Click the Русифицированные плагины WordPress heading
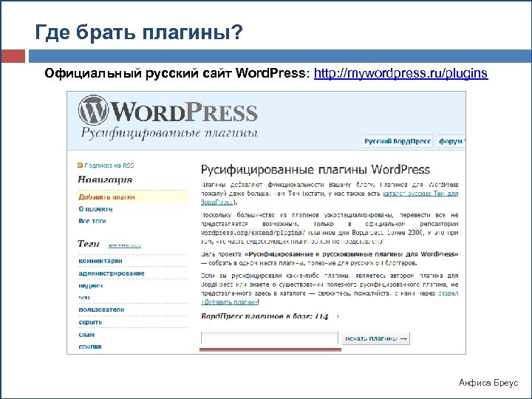532x399 pixels. point(316,169)
